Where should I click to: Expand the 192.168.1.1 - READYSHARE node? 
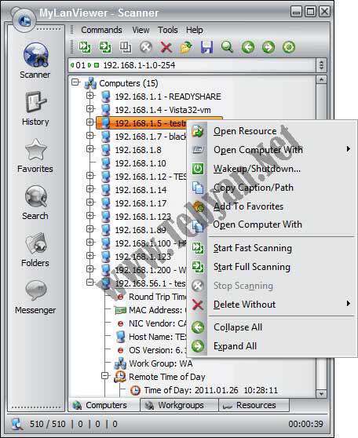tap(89, 96)
